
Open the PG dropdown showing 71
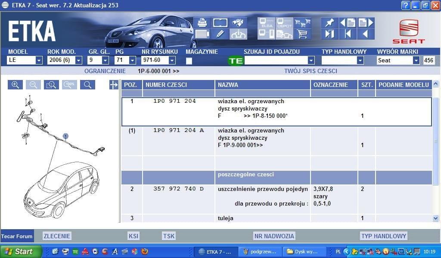click(x=133, y=60)
